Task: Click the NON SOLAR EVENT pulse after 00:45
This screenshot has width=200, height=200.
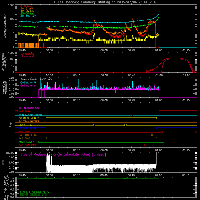Action: click(x=132, y=115)
